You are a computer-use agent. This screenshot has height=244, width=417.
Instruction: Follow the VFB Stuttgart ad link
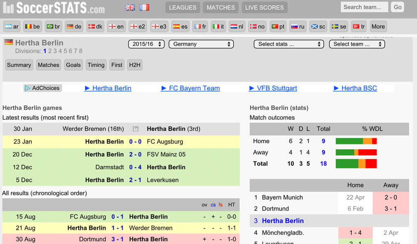click(273, 88)
